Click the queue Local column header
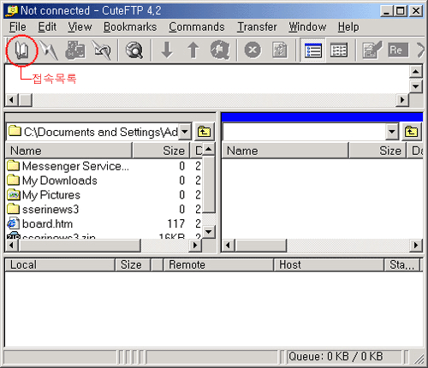Image resolution: width=428 pixels, height=368 pixels. 61,265
